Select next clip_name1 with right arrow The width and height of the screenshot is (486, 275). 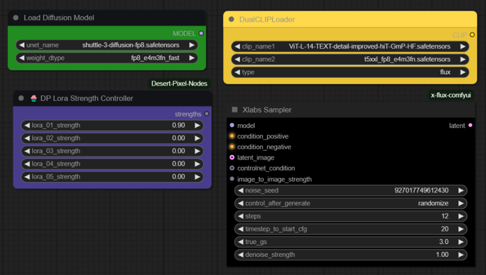(463, 47)
